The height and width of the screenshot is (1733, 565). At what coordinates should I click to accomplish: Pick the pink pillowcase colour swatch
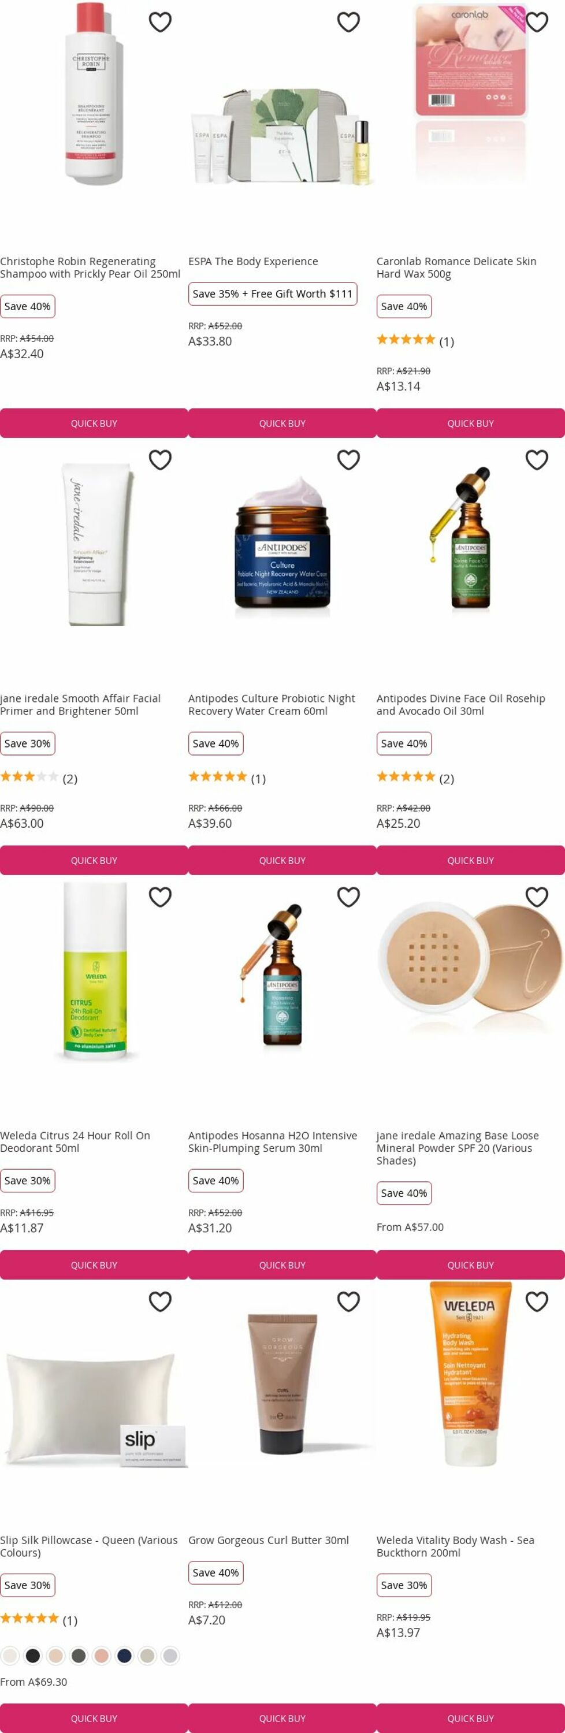point(102,1656)
